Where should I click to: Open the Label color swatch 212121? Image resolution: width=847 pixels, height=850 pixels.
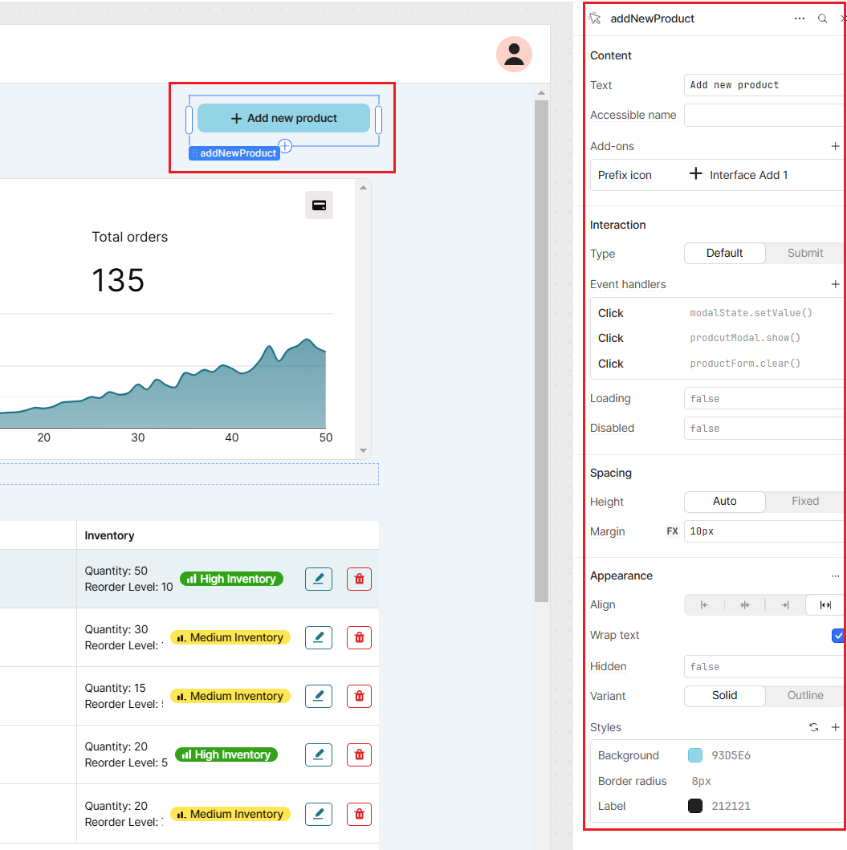695,806
